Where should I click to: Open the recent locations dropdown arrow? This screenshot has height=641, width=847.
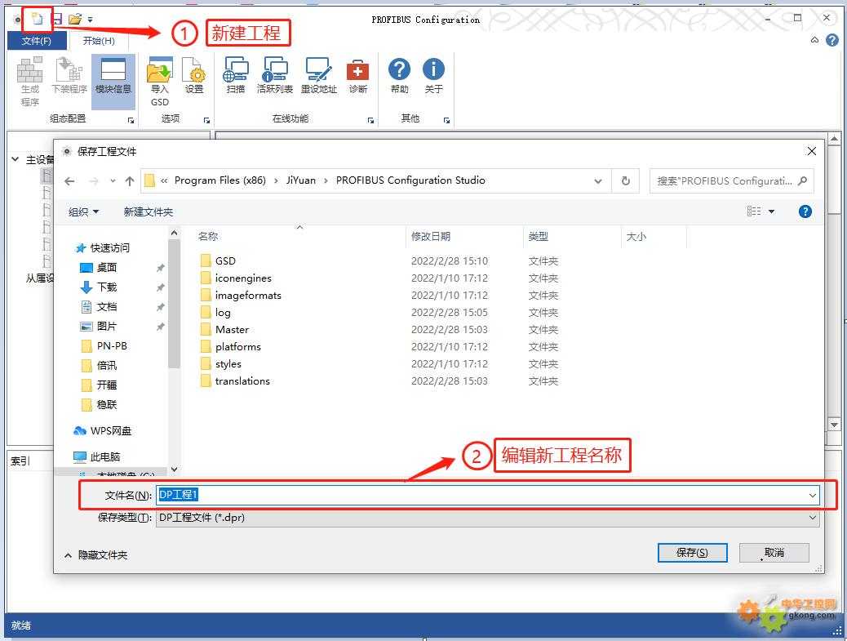pos(113,181)
